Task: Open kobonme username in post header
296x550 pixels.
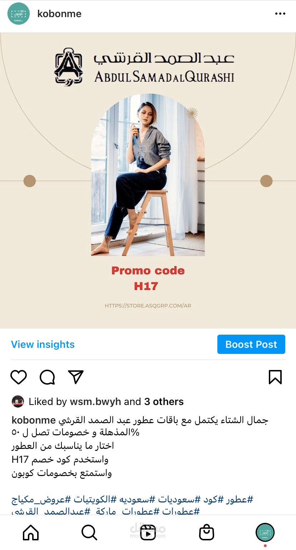Action: [x=59, y=14]
